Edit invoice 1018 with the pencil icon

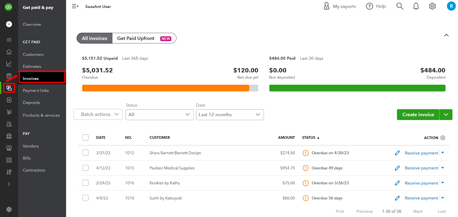[x=397, y=198]
